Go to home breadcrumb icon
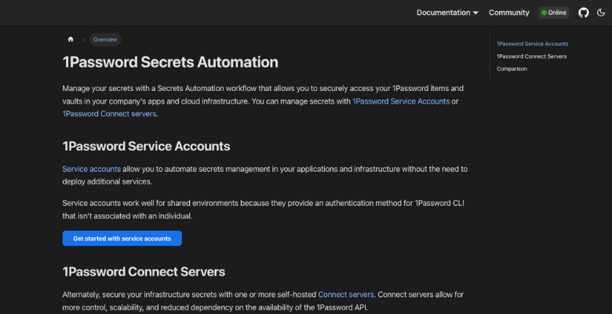This screenshot has height=314, width=612. (71, 39)
